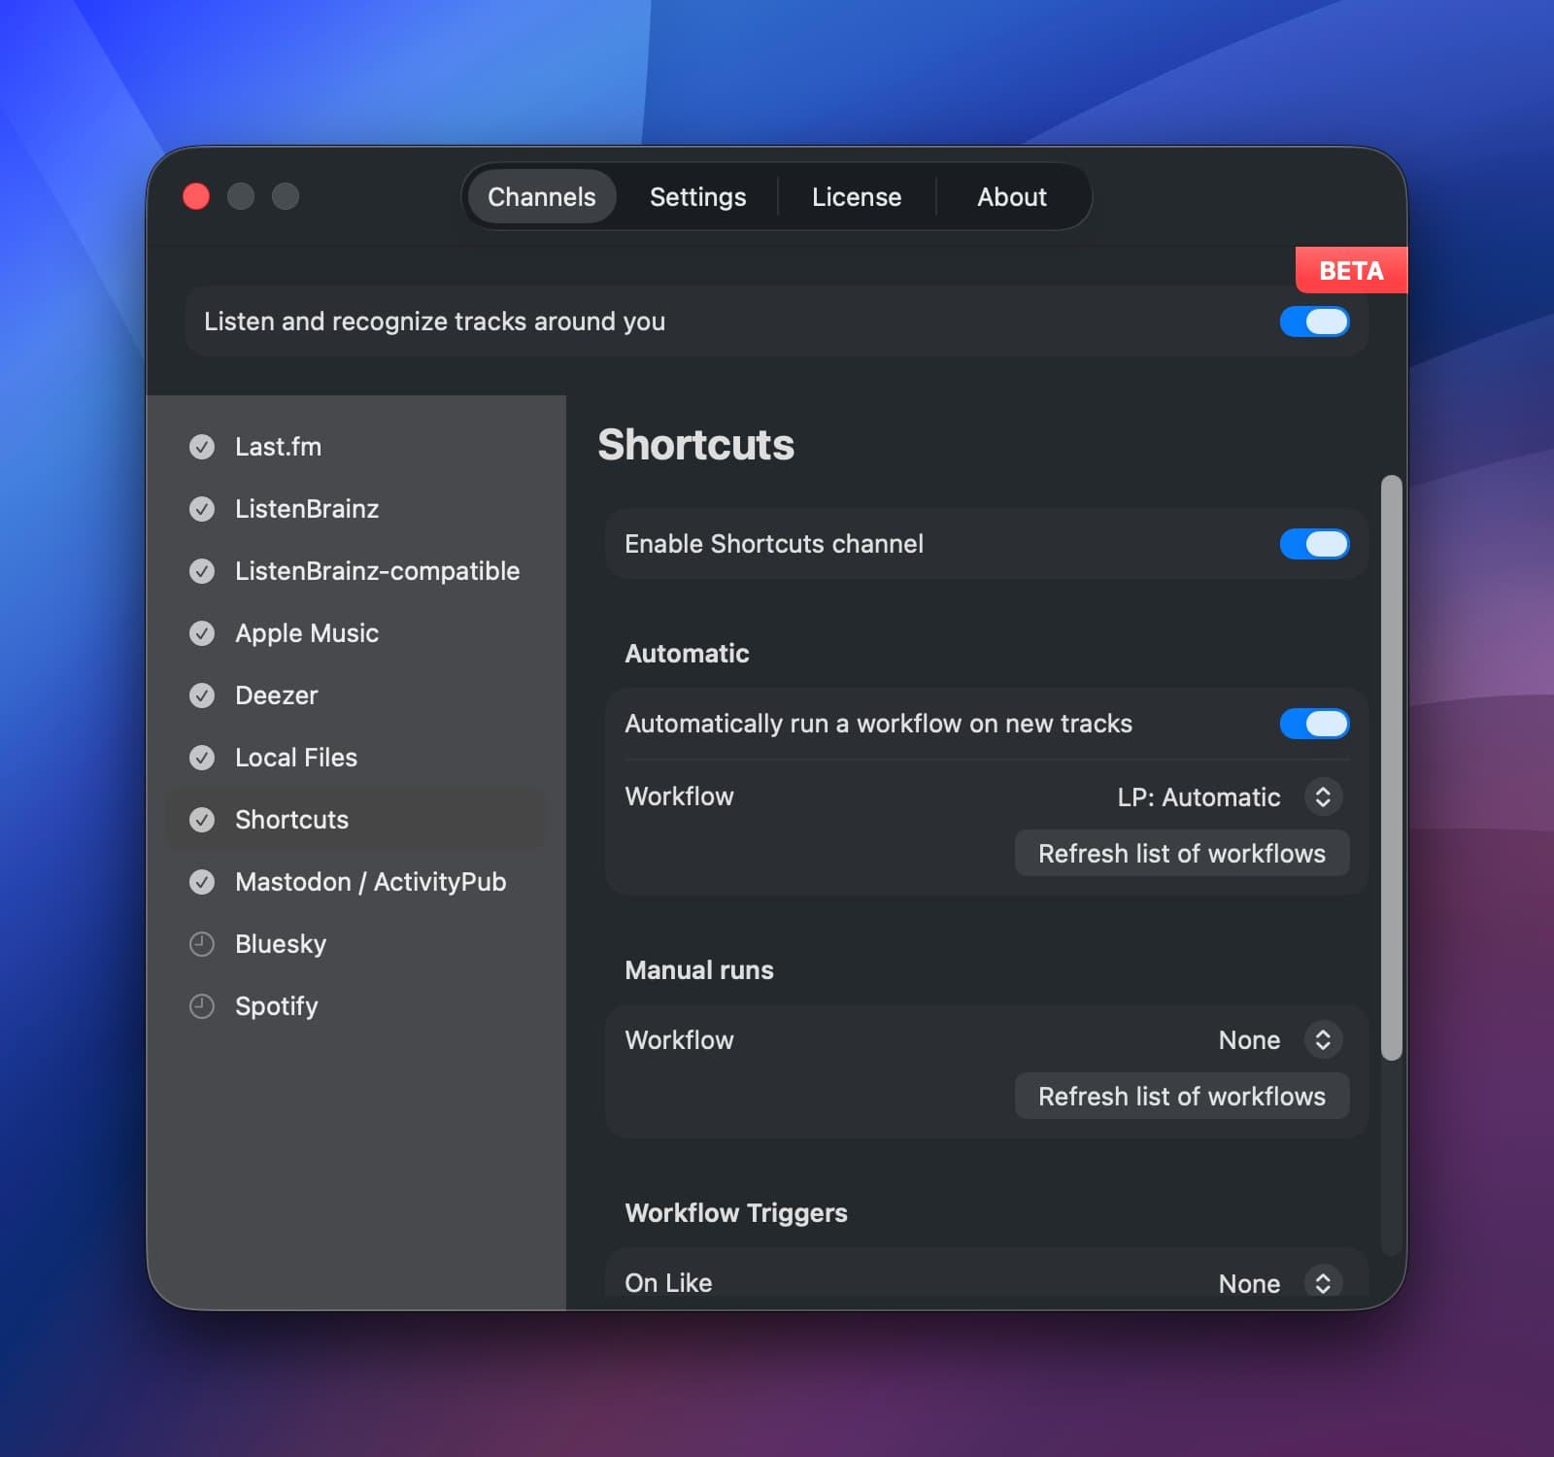The image size is (1554, 1457).
Task: Click the Local Files checkmark icon
Action: coord(202,758)
